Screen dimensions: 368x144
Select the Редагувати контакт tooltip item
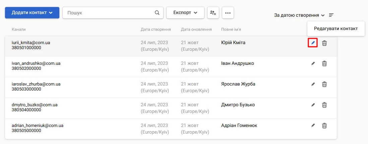coord(336,28)
